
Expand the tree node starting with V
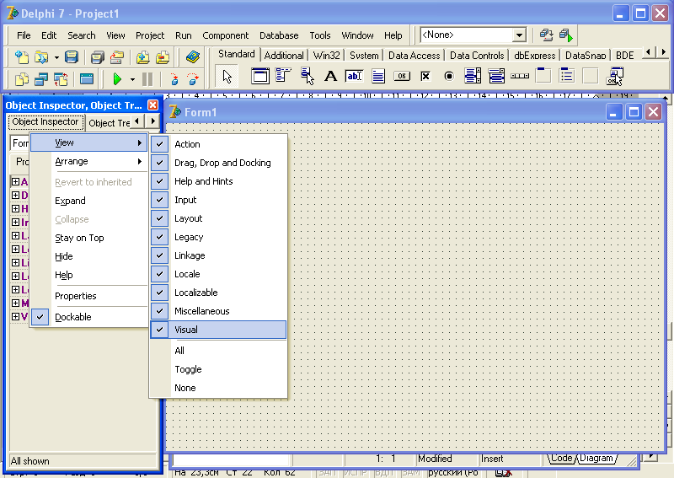[15, 316]
